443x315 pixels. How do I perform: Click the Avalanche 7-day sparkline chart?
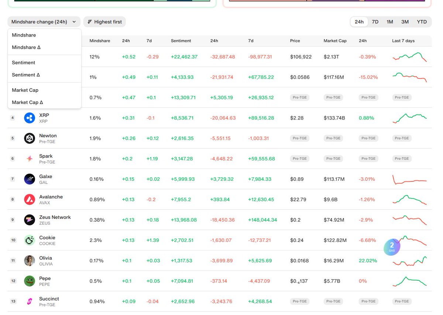coord(409,200)
